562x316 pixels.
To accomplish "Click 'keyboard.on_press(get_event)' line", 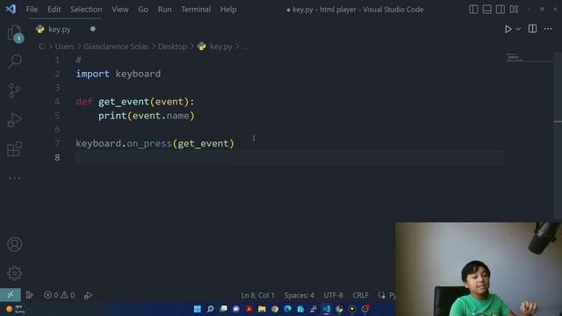I will coord(155,144).
